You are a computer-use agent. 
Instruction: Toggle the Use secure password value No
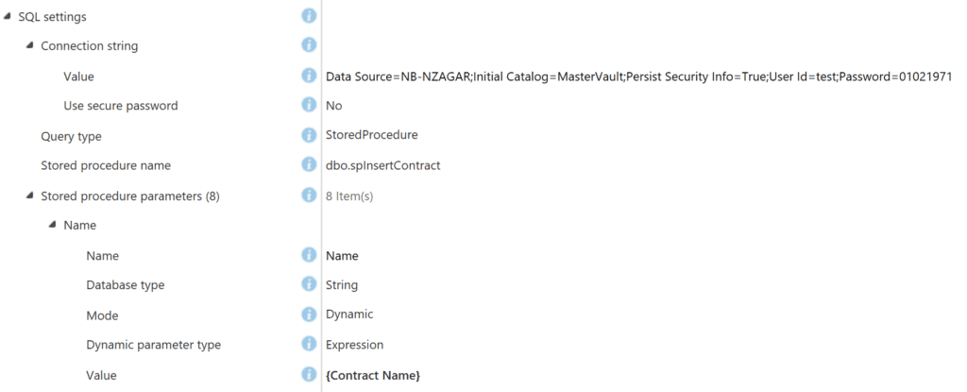[333, 106]
